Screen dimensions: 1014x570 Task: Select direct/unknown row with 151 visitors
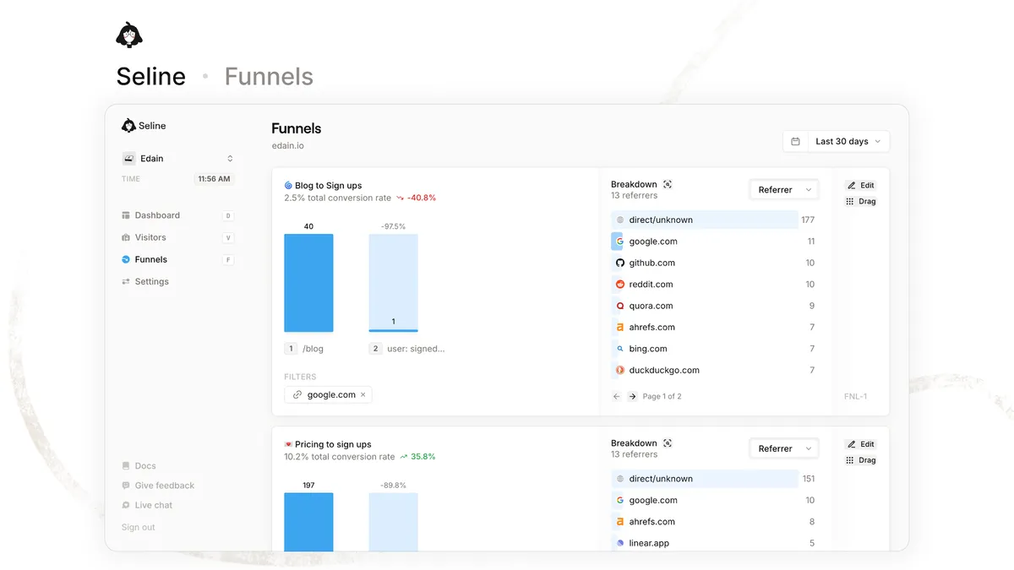point(714,479)
